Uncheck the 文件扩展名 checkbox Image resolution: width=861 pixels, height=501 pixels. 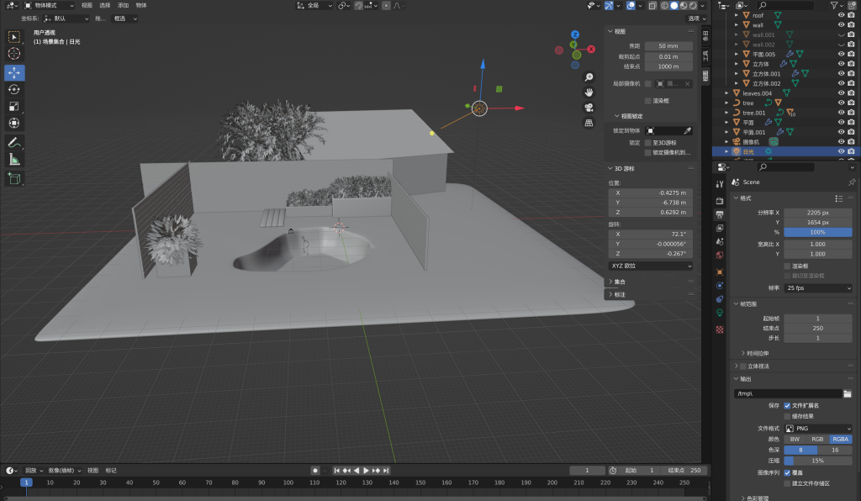tap(787, 405)
